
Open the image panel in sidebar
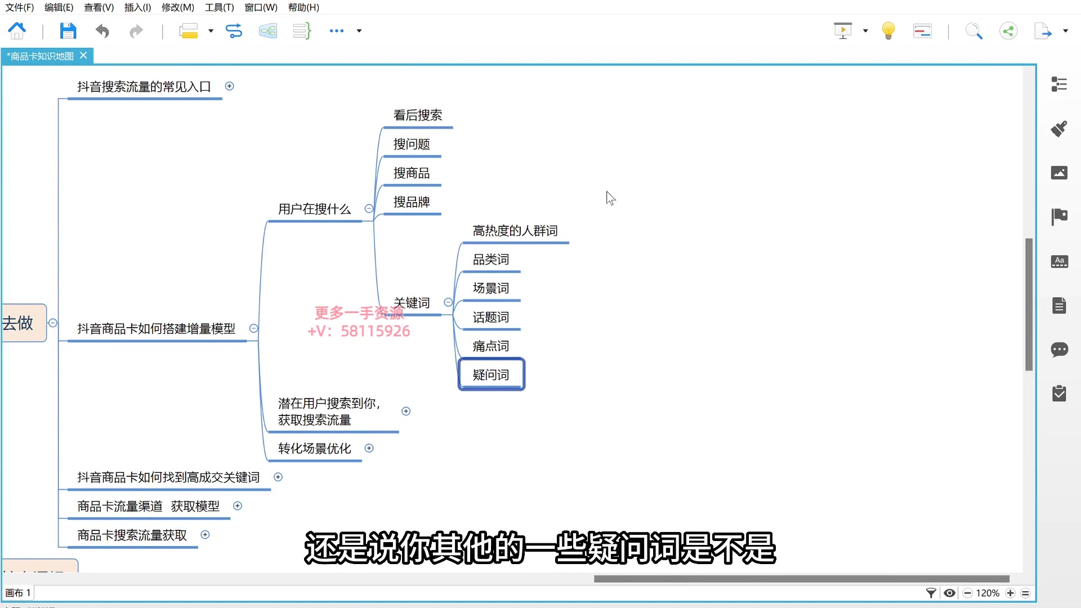coord(1059,172)
